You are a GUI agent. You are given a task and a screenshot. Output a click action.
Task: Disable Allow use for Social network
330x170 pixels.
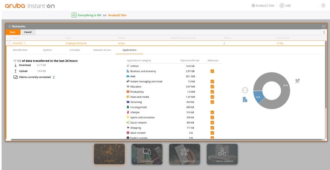(x=212, y=123)
